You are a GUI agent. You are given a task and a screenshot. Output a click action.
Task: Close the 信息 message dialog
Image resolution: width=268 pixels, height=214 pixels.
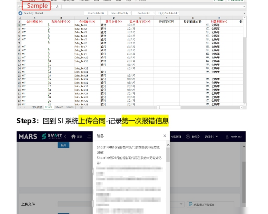tap(165, 136)
